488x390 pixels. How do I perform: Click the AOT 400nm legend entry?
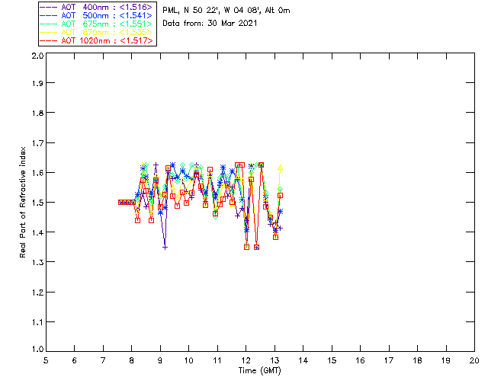coord(97,7)
